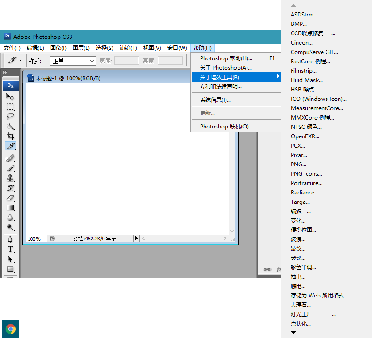
Task: Click the link layers icon in panel
Action: click(267, 269)
